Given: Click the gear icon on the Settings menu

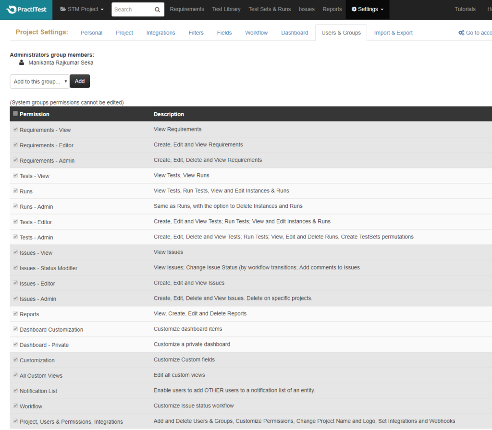Looking at the screenshot, I should pos(355,9).
